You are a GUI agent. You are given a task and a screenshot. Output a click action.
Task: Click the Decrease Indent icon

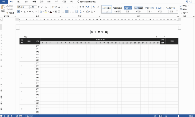[x=80, y=7]
